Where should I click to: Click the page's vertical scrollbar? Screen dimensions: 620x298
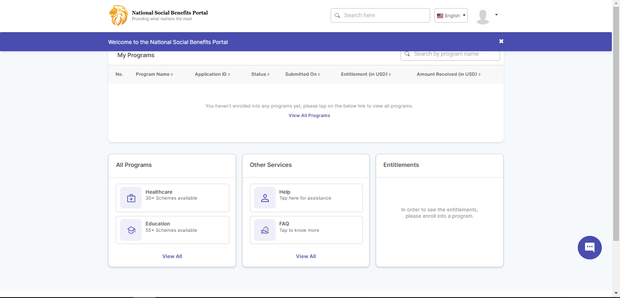(x=616, y=122)
